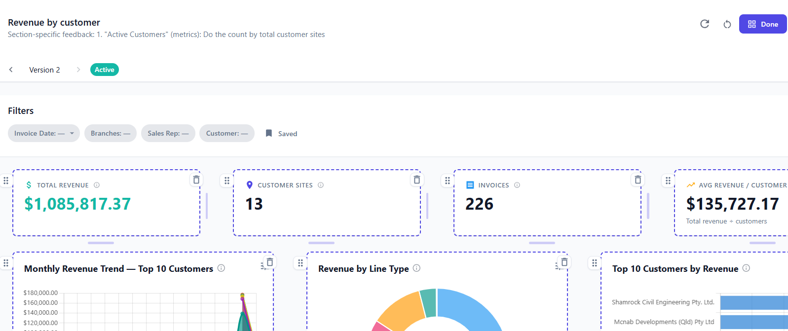This screenshot has height=331, width=788.
Task: Click the Filters heading
Action: click(21, 110)
